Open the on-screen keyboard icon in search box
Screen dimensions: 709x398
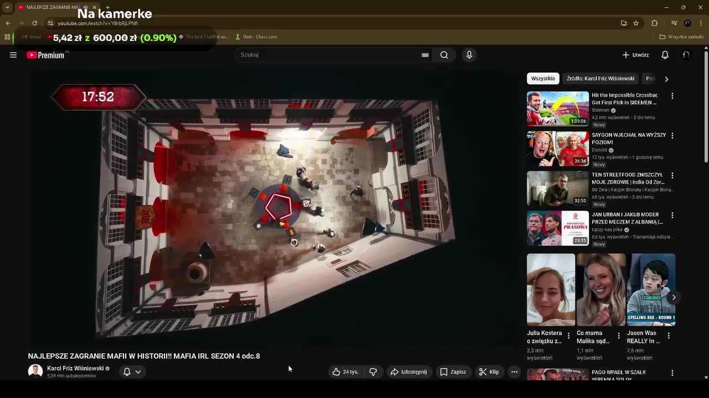pyautogui.click(x=425, y=55)
